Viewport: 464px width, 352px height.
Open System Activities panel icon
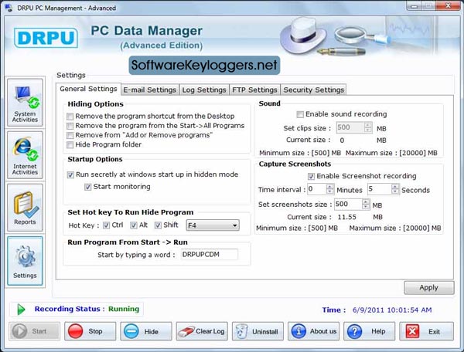point(26,97)
